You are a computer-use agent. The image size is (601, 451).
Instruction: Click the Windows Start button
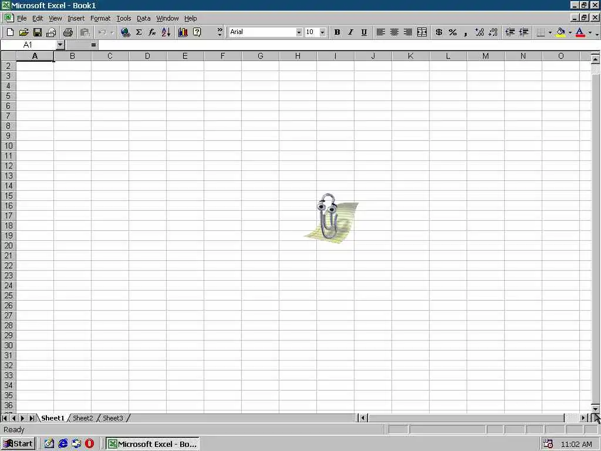pyautogui.click(x=18, y=444)
